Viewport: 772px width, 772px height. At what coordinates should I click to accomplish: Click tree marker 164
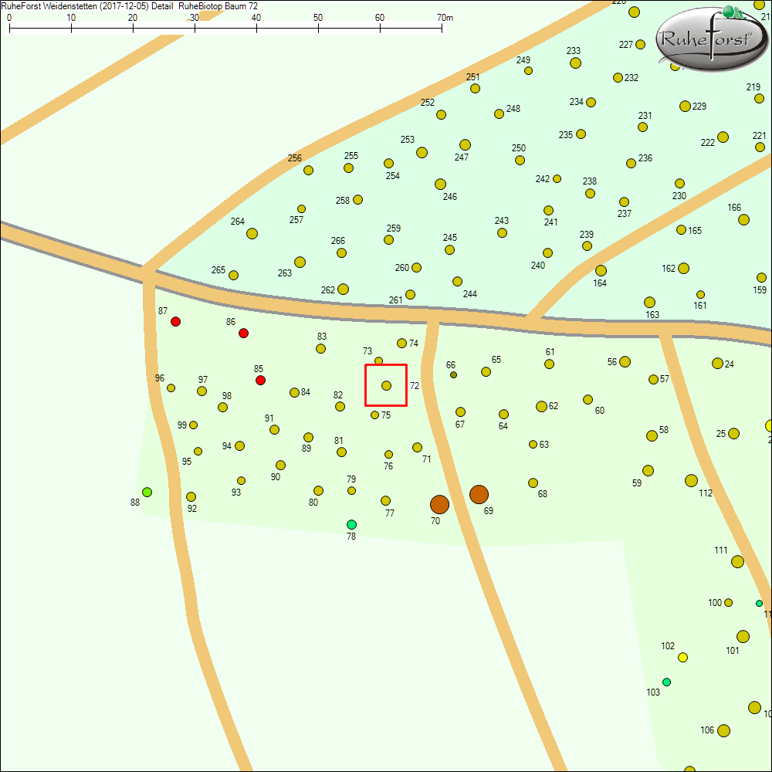pyautogui.click(x=601, y=270)
